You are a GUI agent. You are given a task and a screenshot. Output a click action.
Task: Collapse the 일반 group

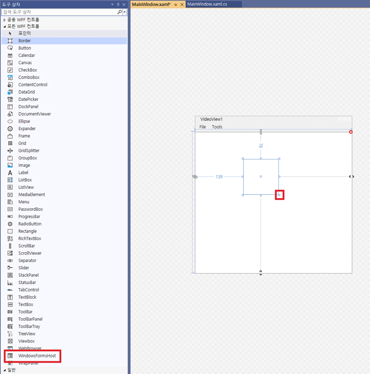click(4, 370)
